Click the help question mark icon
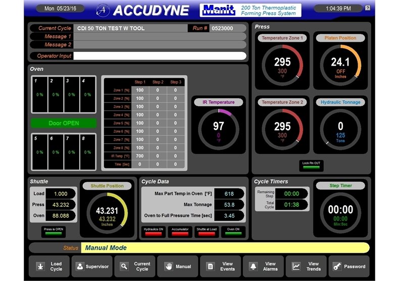The height and width of the screenshot is (281, 399). (x=367, y=8)
